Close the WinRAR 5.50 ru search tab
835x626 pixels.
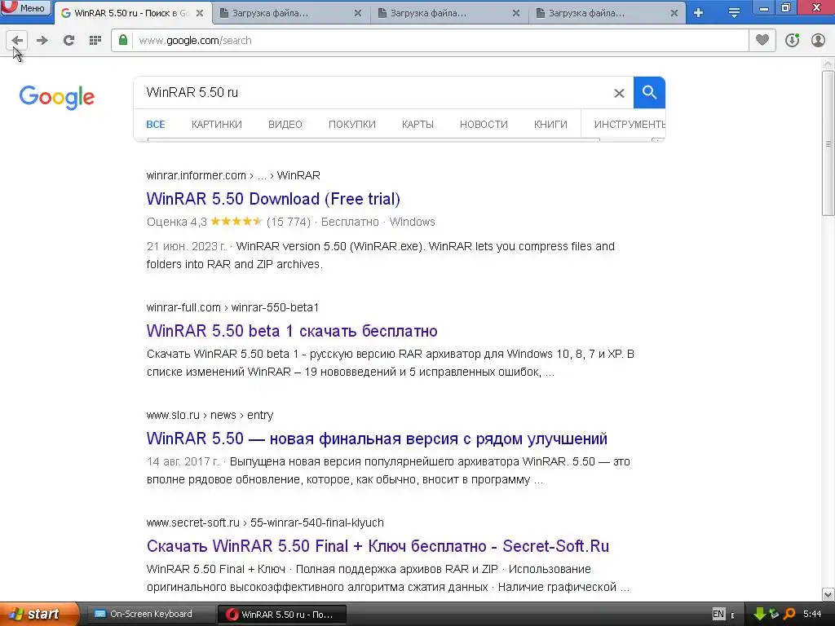pos(200,13)
